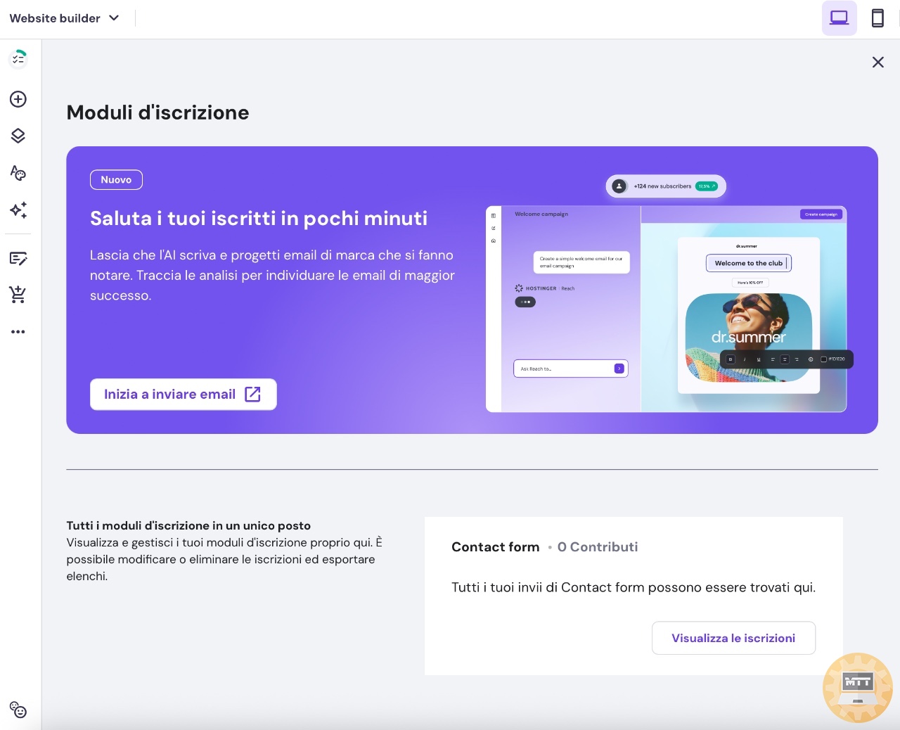
Task: Click the 0 Contributi count text
Action: tap(598, 547)
